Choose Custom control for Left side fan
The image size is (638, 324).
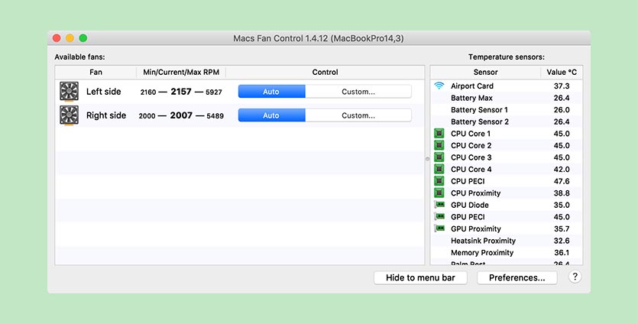[x=358, y=92]
